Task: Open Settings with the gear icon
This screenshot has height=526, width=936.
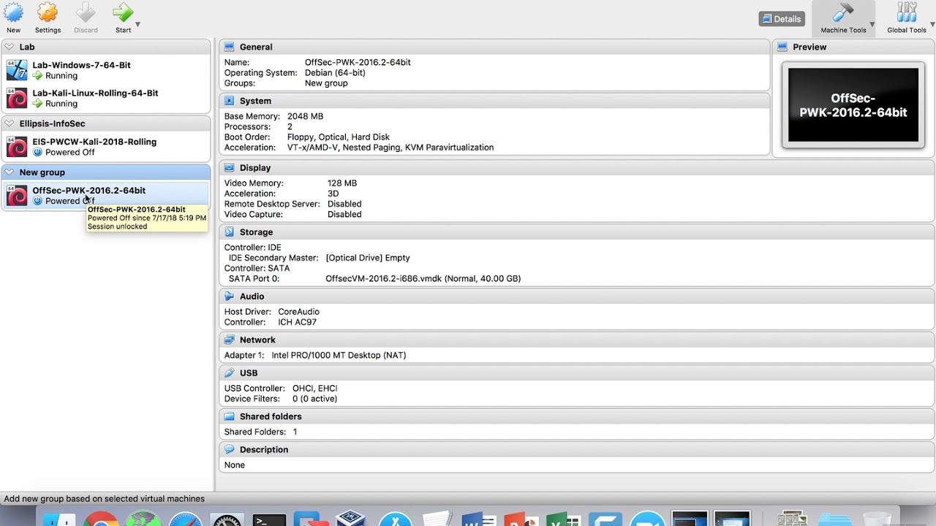Action: 48,12
